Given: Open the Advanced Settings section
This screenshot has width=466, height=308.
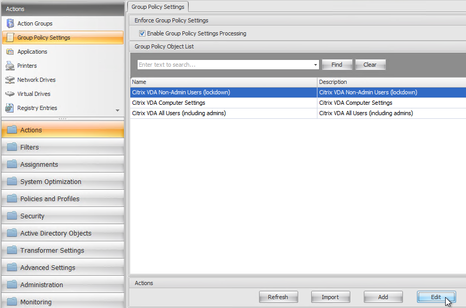Looking at the screenshot, I should (x=63, y=267).
